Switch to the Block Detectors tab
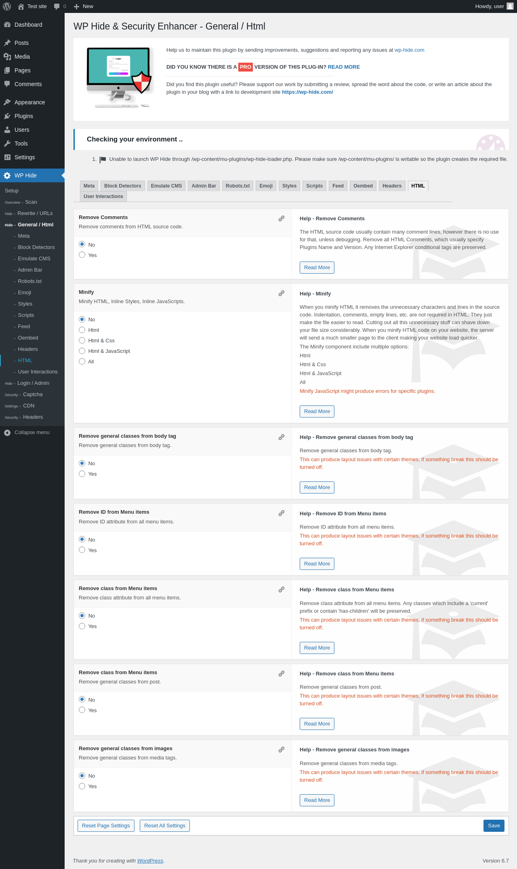Viewport: 517px width, 869px height. [x=123, y=186]
